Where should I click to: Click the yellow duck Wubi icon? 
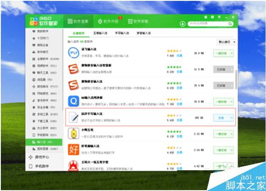pyautogui.click(x=73, y=133)
